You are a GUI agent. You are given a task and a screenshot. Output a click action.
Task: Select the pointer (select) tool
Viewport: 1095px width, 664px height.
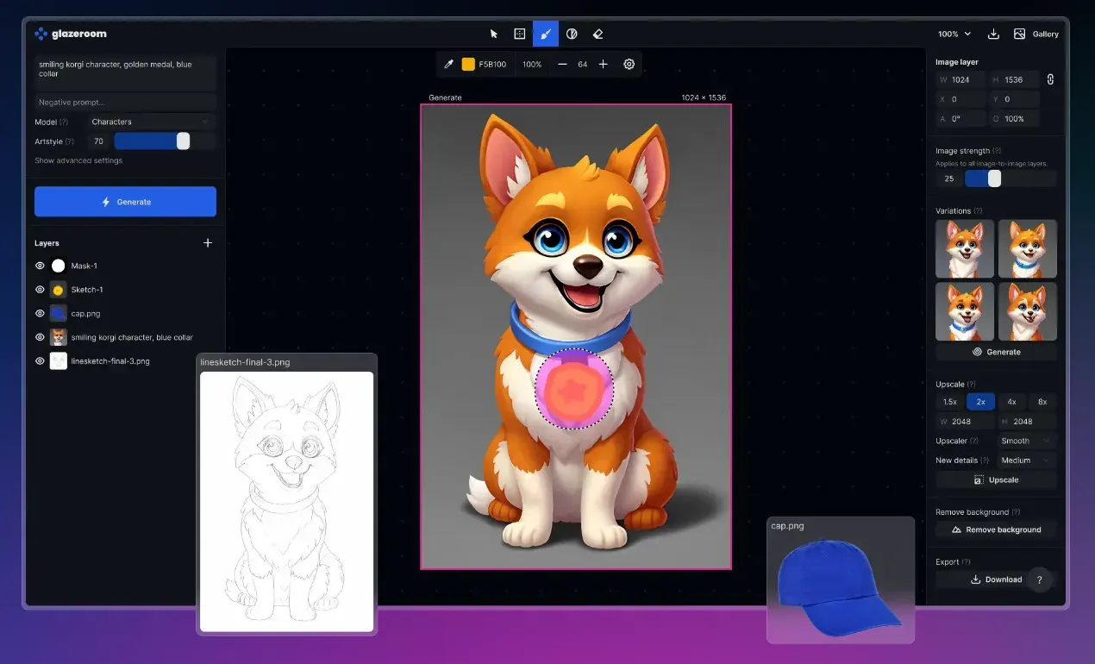pyautogui.click(x=494, y=34)
